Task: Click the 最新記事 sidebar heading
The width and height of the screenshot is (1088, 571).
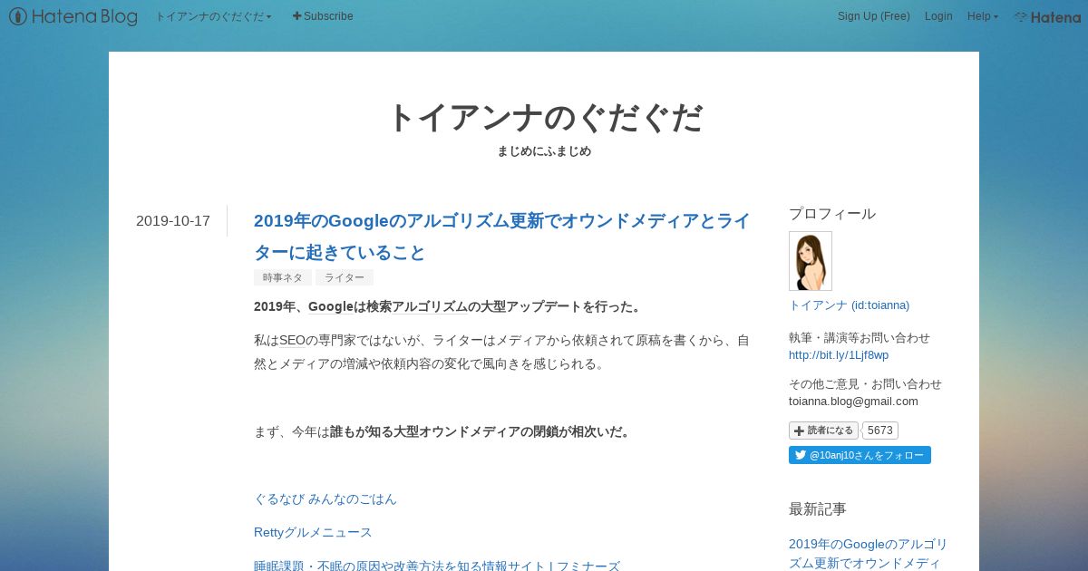Action: (x=818, y=509)
